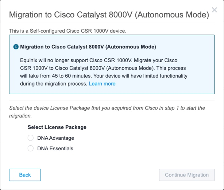The image size is (224, 190).
Task: Select the DNA Essentials radio button
Action: click(x=31, y=149)
